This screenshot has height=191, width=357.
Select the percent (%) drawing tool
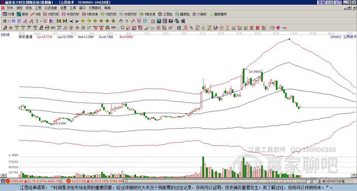pos(191,28)
